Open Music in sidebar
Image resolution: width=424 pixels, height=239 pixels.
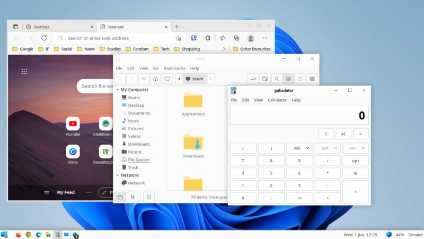(x=134, y=121)
